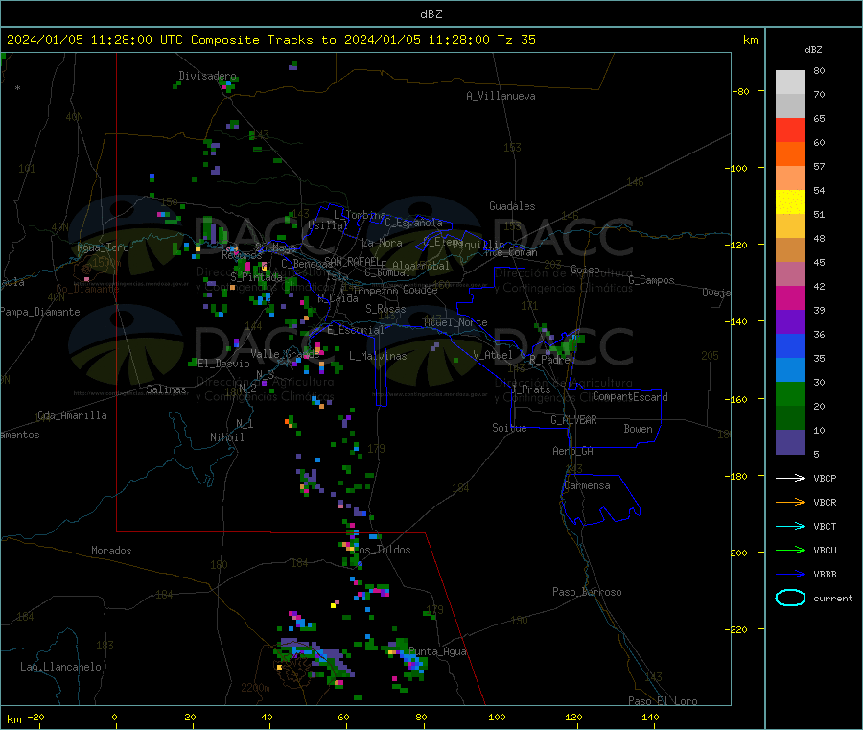Click the Atuel_Norte map label

(455, 322)
